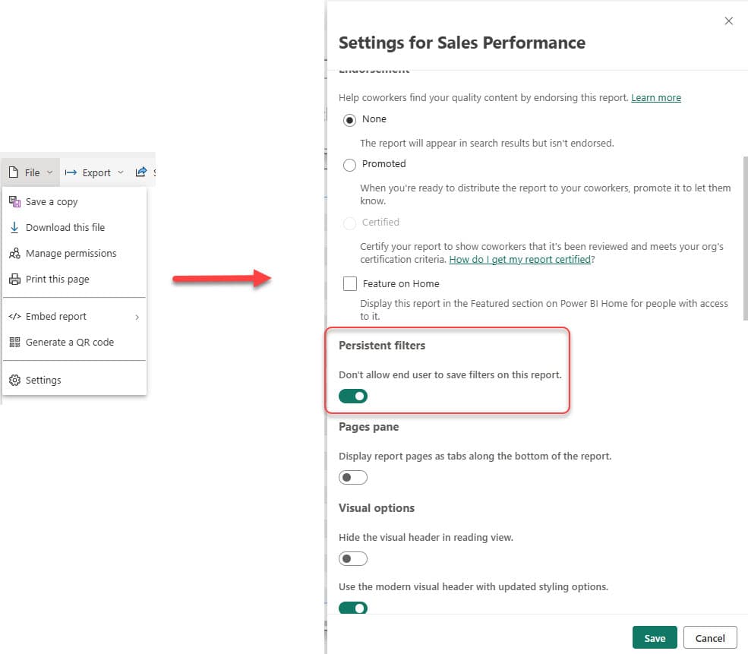Click the Embed report code icon
Screen dimensions: 748x654
[14, 316]
